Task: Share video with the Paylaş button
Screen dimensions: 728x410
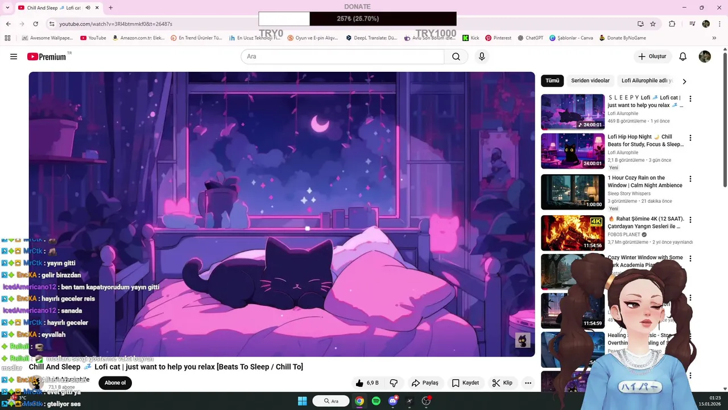Action: tap(425, 383)
